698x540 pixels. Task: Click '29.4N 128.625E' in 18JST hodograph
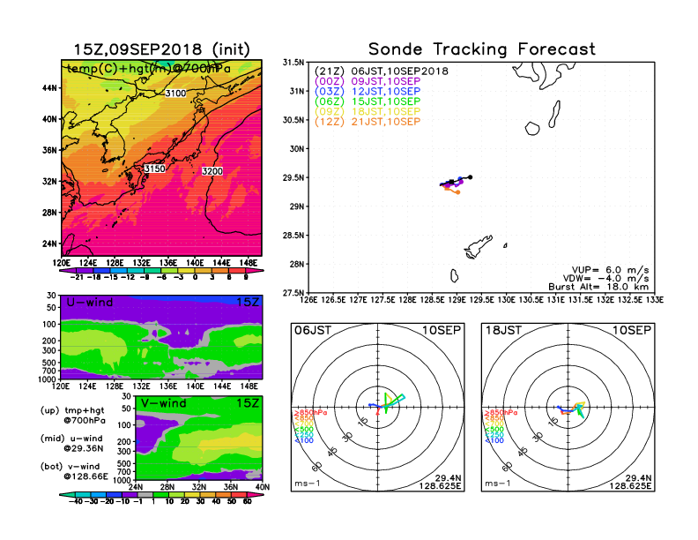(x=630, y=482)
